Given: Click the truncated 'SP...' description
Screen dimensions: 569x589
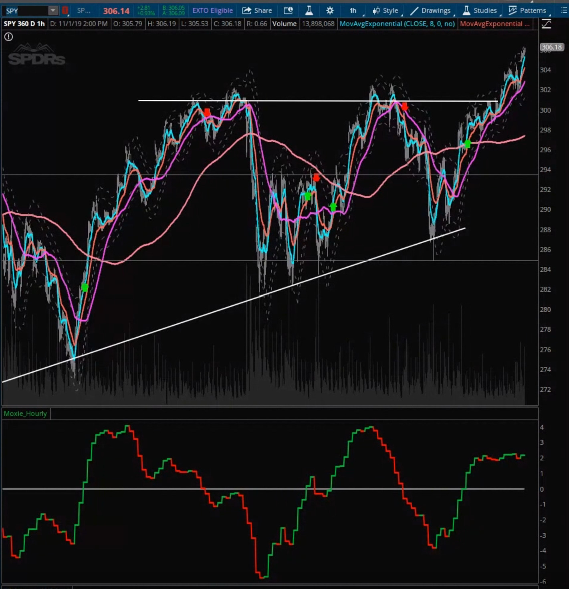Looking at the screenshot, I should pos(83,11).
